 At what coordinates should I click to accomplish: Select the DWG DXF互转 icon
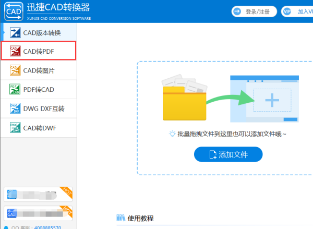click(15, 109)
